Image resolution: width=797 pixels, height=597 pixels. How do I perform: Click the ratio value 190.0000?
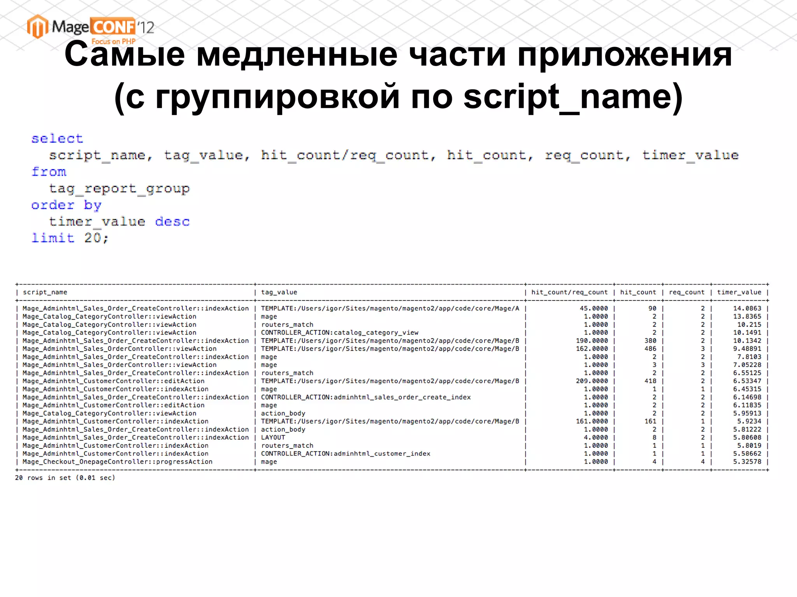pyautogui.click(x=592, y=341)
